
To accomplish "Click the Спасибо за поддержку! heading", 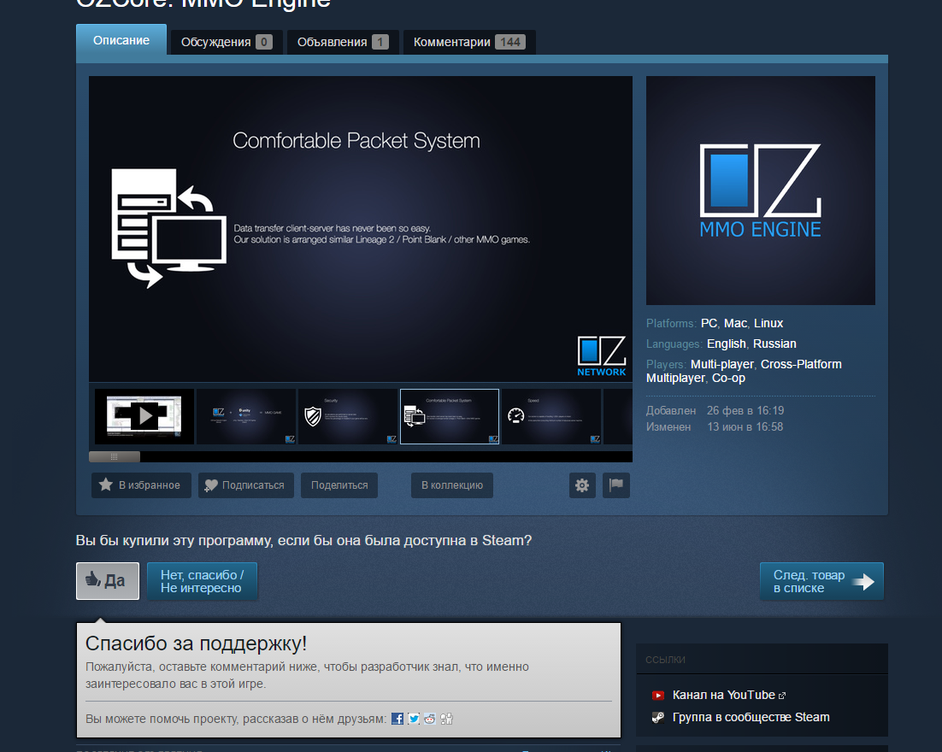I will point(196,643).
